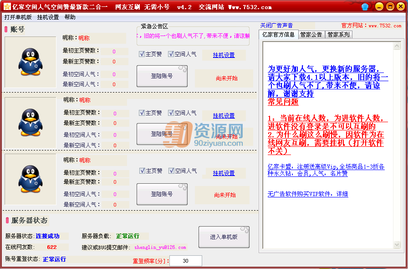Click the 常见问题 red link

coord(283,102)
